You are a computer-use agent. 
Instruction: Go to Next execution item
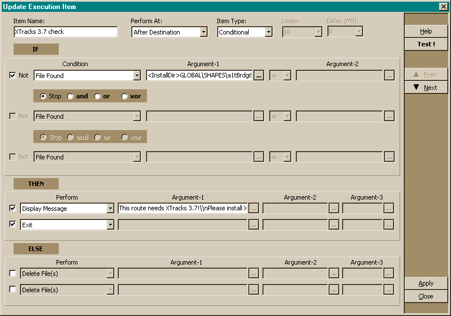[x=426, y=88]
